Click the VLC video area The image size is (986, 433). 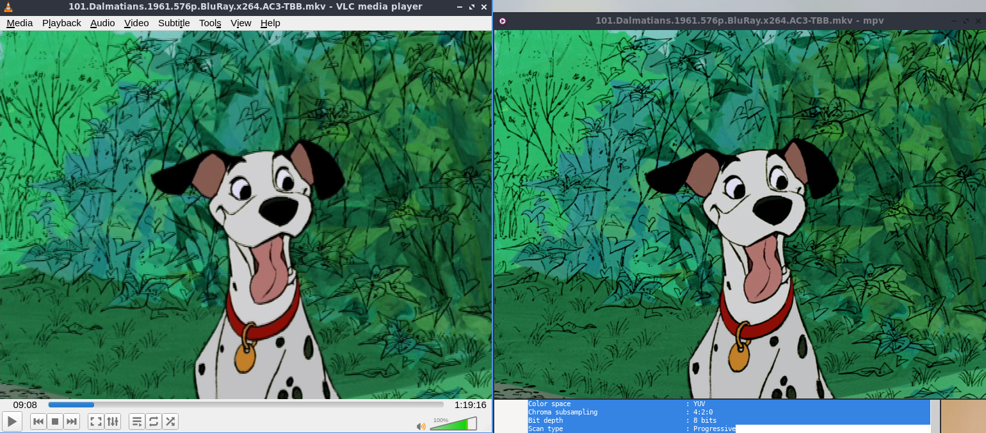click(x=246, y=215)
